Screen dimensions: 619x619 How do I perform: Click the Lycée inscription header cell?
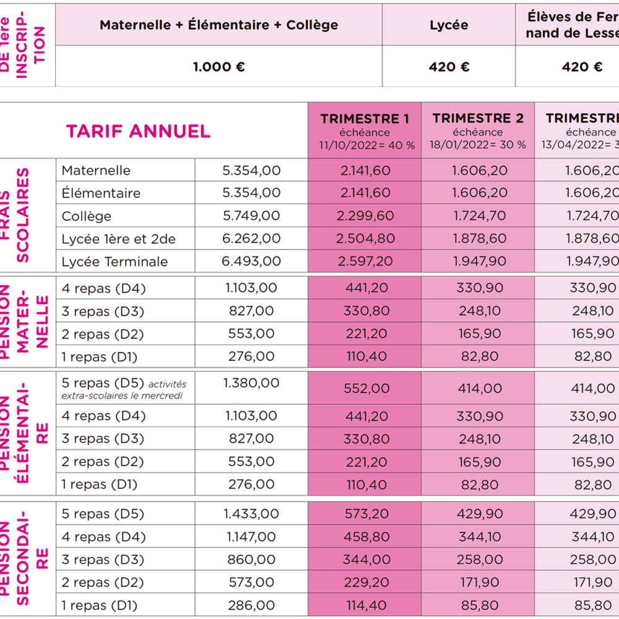[449, 25]
